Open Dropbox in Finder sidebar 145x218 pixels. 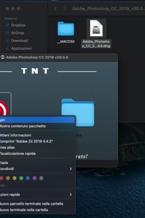point(18,25)
